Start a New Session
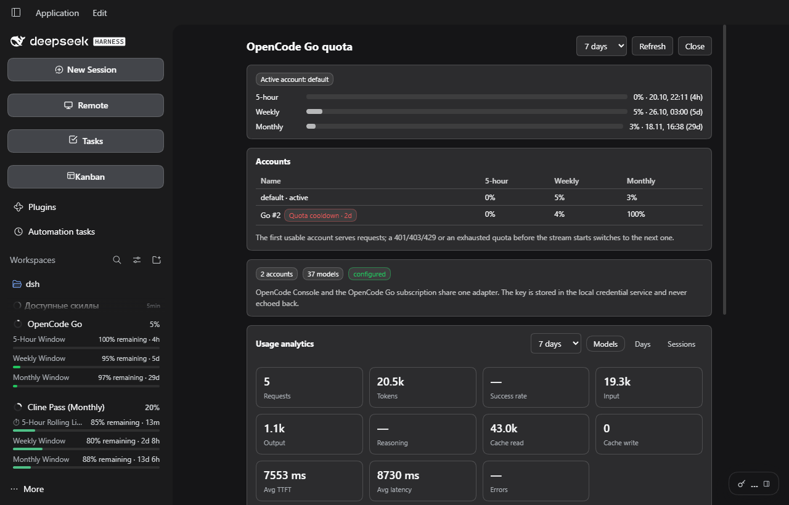789x505 pixels. pos(86,70)
